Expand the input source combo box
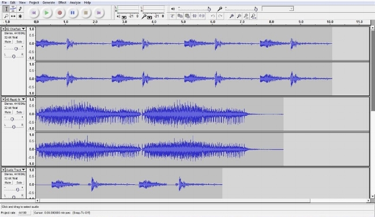 (277, 9)
